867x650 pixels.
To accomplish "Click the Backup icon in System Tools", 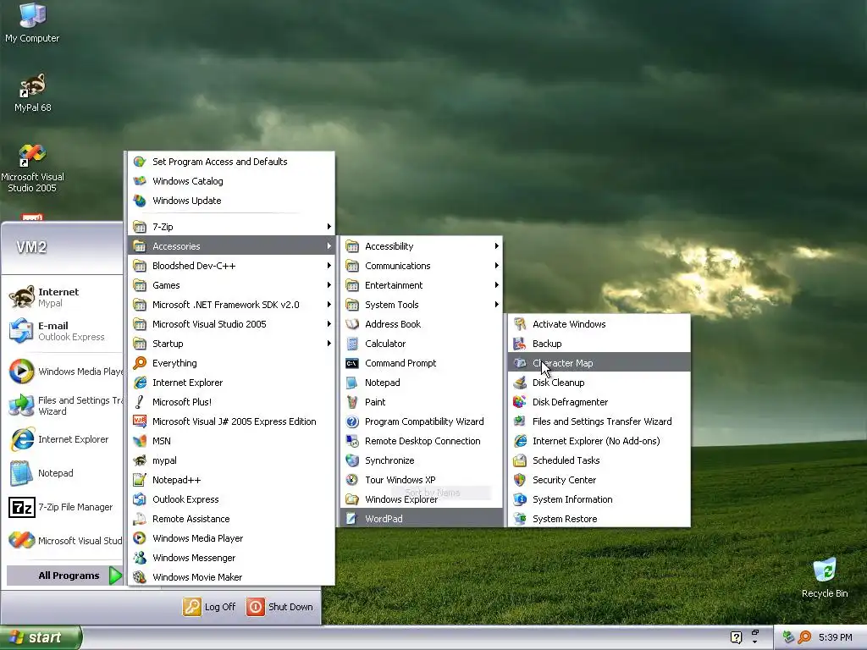I will 519,344.
